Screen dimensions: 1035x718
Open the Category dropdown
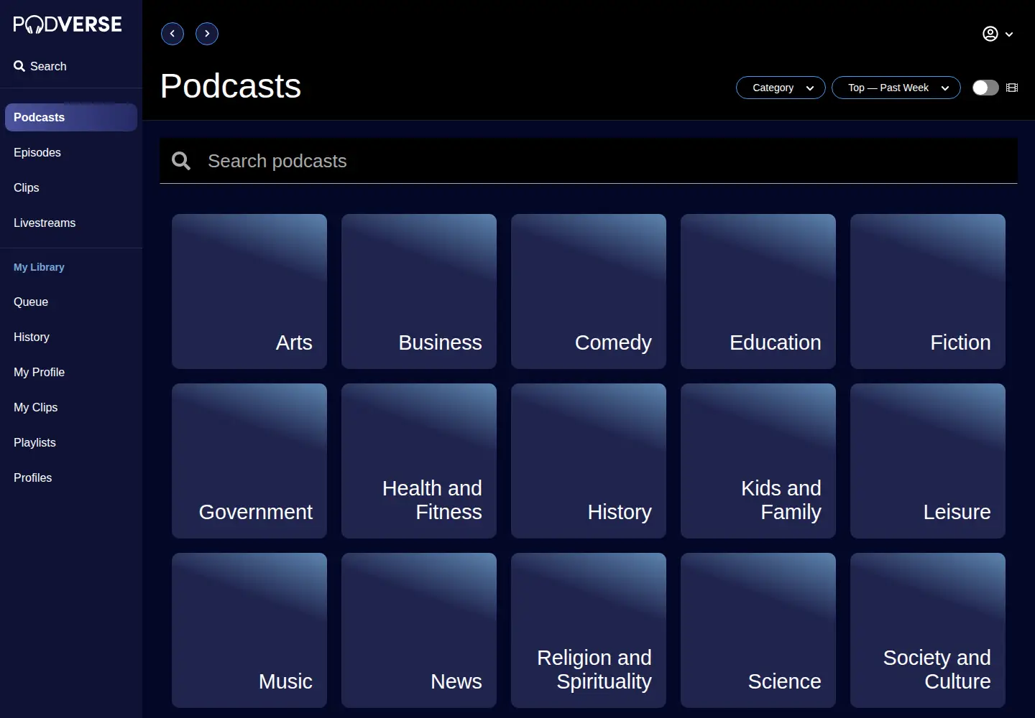(781, 88)
